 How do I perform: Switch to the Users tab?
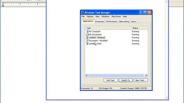[x=133, y=21]
